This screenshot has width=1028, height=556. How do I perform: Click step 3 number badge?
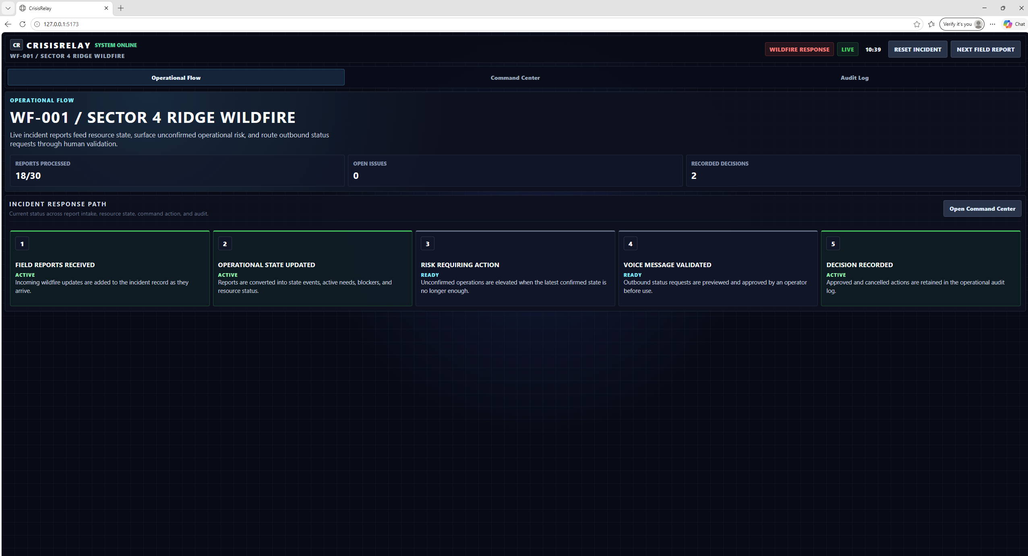pos(428,244)
